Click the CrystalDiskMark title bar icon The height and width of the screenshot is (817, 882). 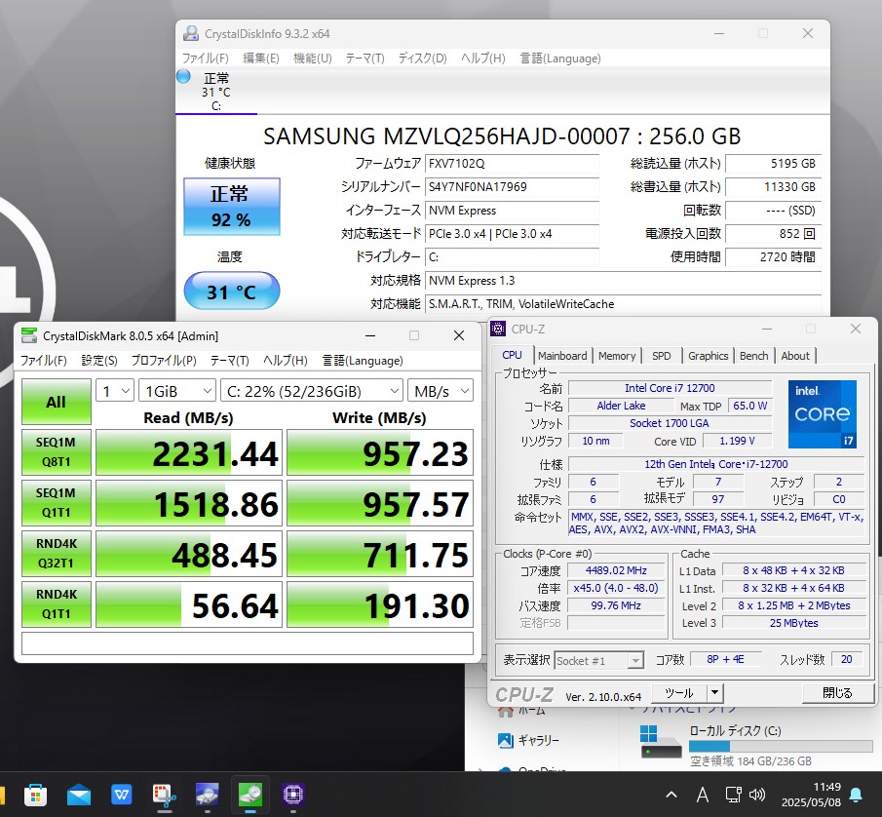[28, 335]
